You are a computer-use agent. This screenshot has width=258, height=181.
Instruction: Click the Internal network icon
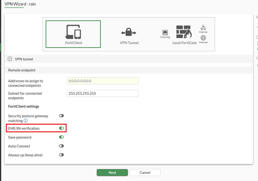coord(203,27)
